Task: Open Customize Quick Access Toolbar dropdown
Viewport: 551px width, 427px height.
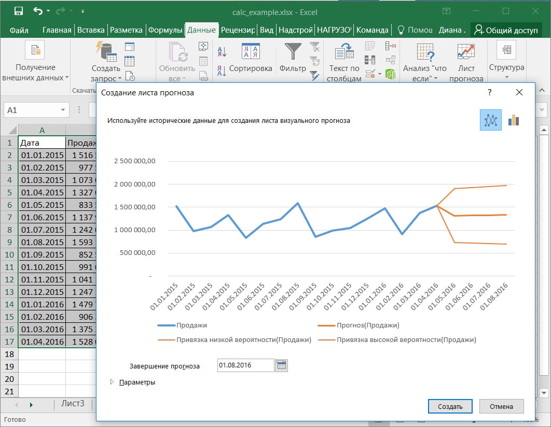Action: (x=82, y=11)
